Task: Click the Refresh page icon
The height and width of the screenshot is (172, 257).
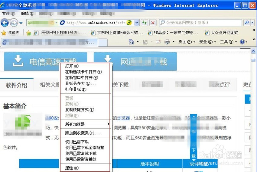Action: click(x=145, y=23)
